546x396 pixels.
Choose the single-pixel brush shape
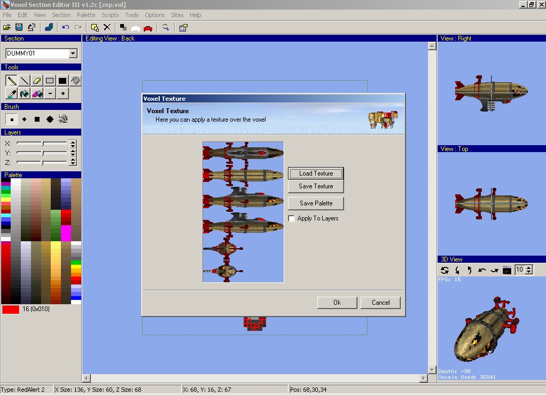pos(12,120)
